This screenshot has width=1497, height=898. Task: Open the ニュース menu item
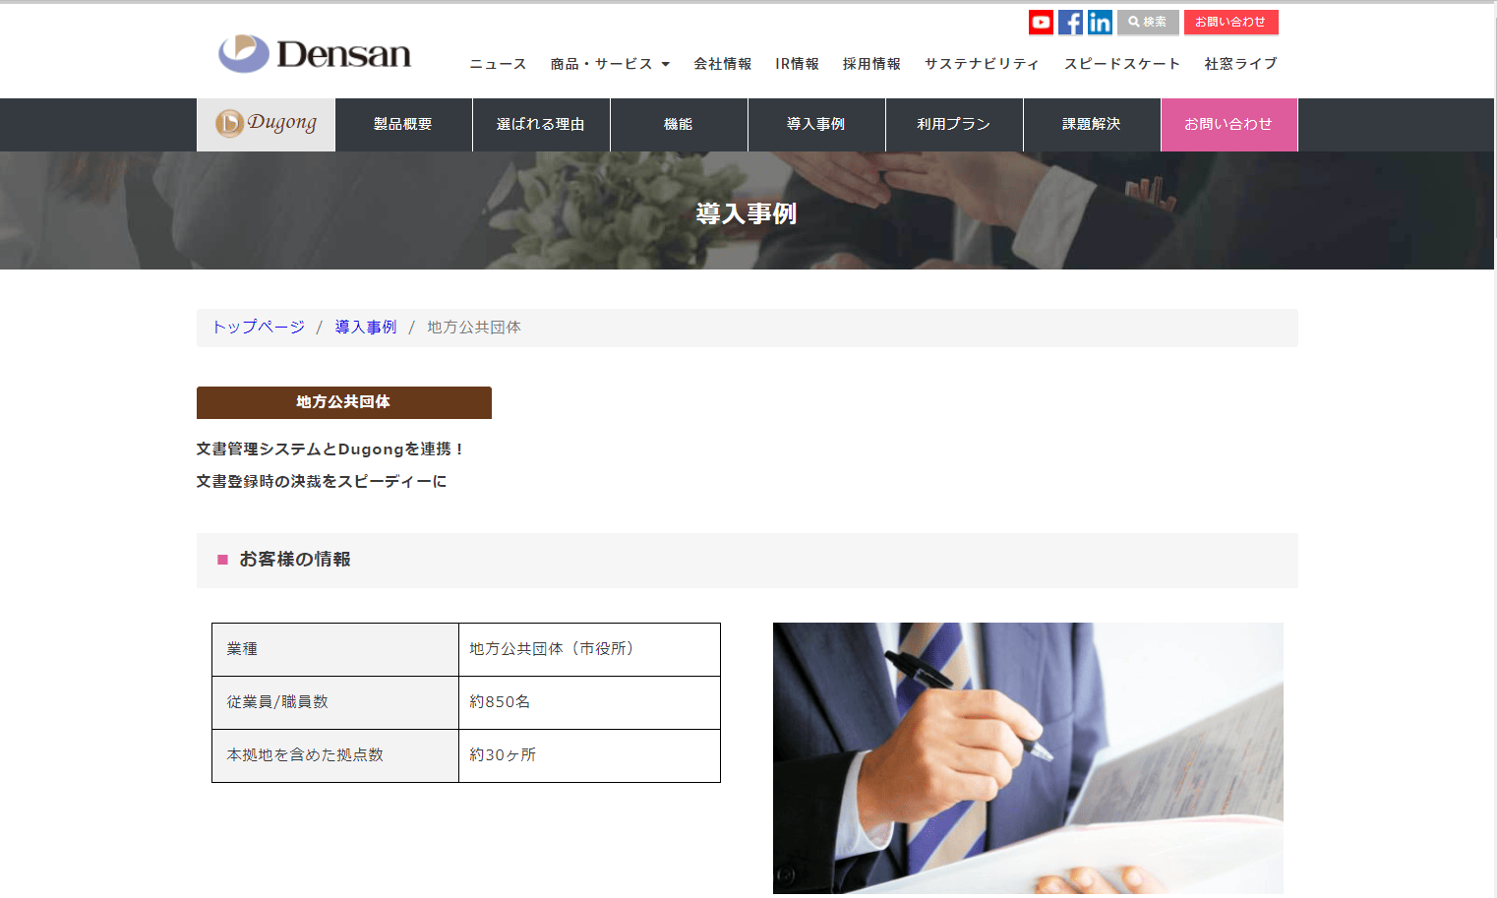(498, 64)
